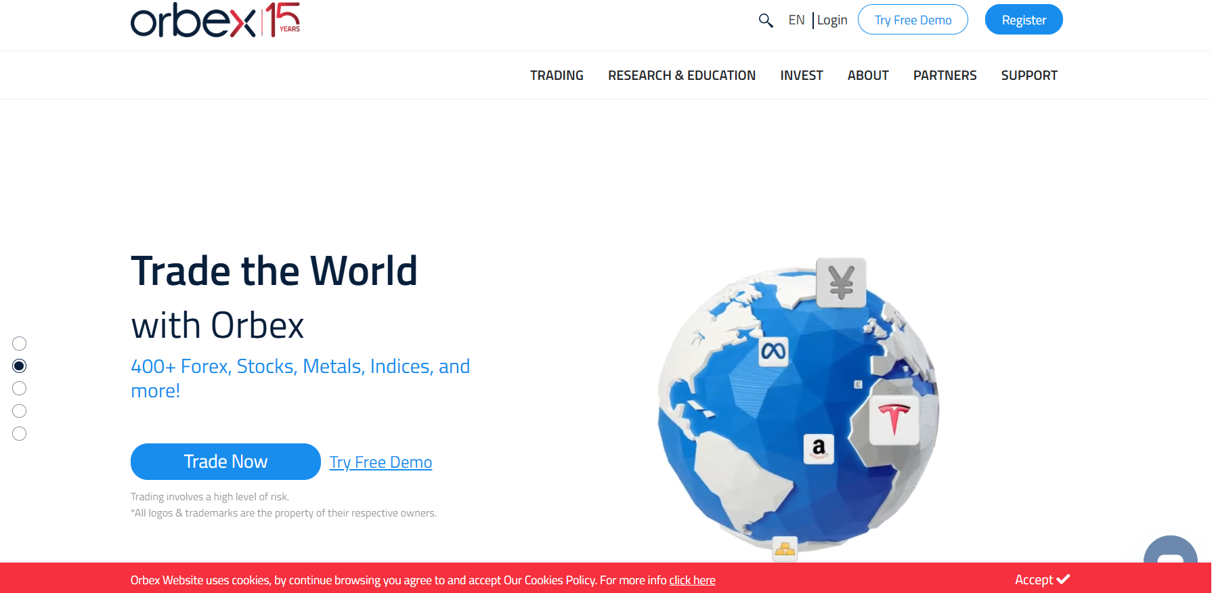Click the logos and trademarks disclaimer text

coord(284,513)
